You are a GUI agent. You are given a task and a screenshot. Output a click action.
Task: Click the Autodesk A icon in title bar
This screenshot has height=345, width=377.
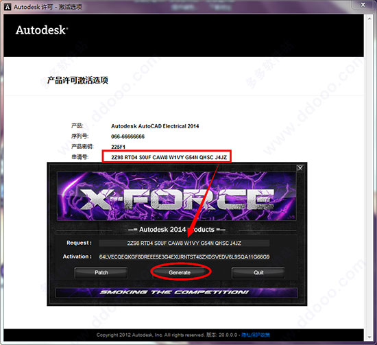pos(8,7)
